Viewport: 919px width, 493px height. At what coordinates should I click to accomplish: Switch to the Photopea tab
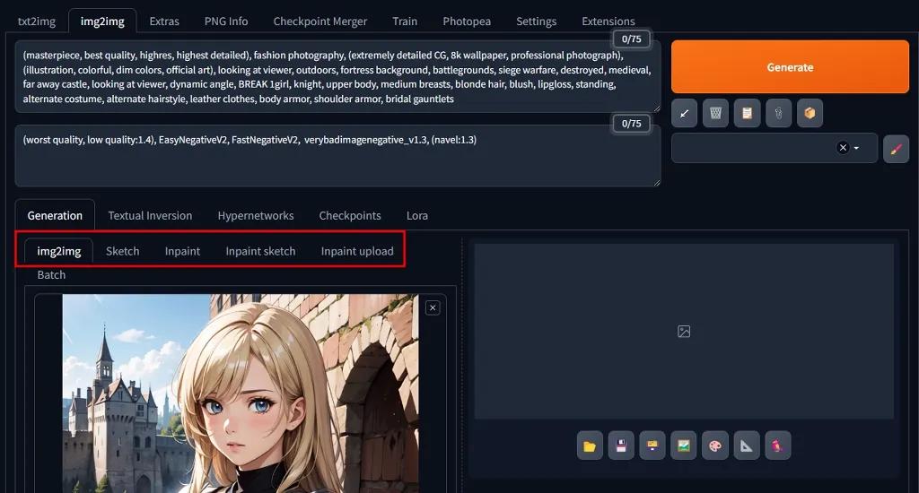(x=467, y=22)
